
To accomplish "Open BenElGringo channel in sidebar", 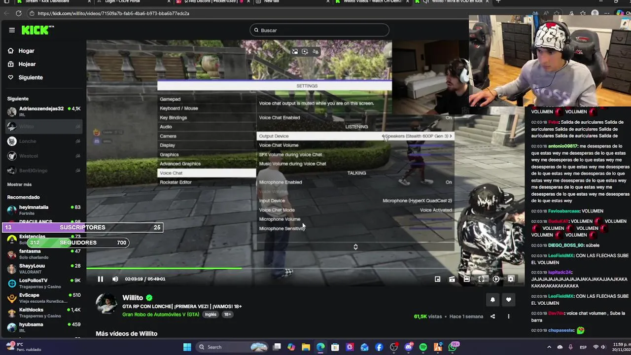I will pos(44,171).
